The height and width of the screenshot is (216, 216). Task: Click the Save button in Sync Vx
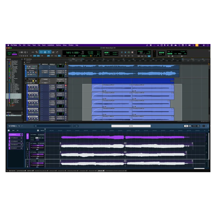click(77, 126)
